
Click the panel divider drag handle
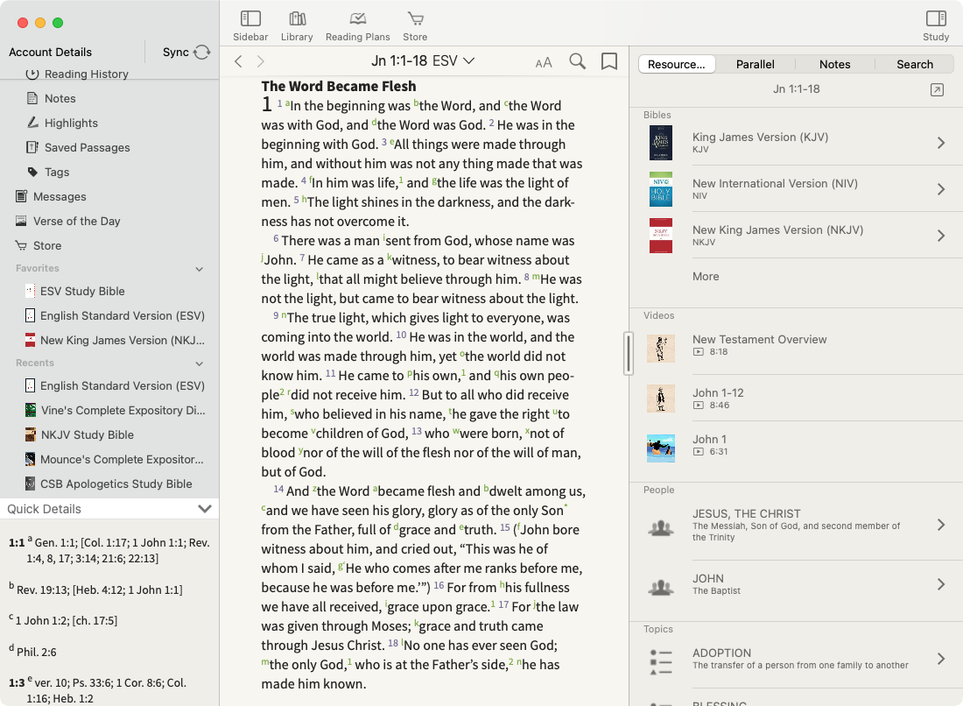coord(629,353)
